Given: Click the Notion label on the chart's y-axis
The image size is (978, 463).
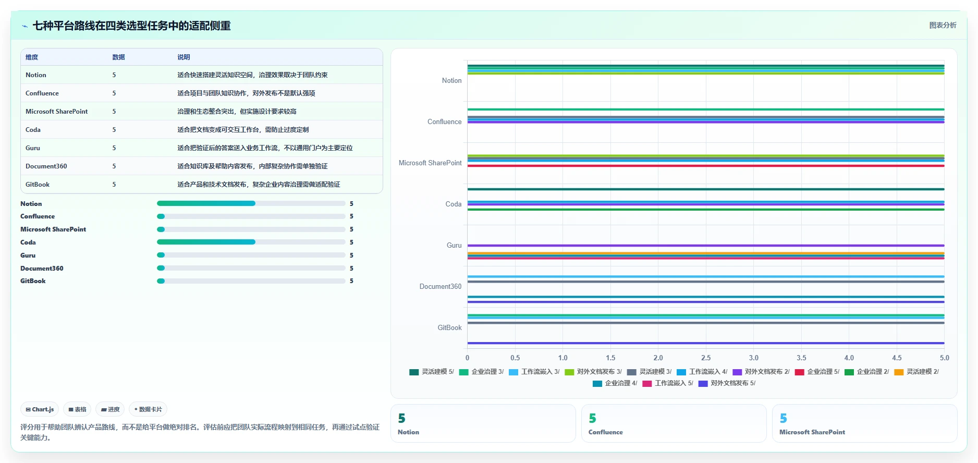Looking at the screenshot, I should (451, 80).
